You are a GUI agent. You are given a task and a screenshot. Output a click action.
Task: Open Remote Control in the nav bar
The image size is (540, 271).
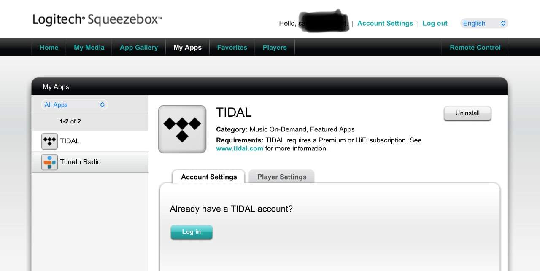pyautogui.click(x=475, y=47)
